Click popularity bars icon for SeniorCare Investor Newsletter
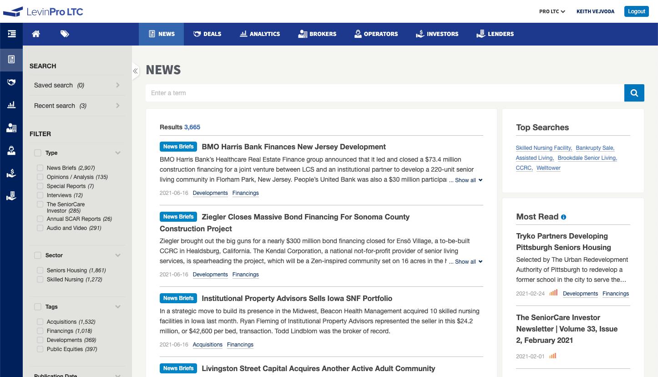The width and height of the screenshot is (658, 377). coord(552,356)
